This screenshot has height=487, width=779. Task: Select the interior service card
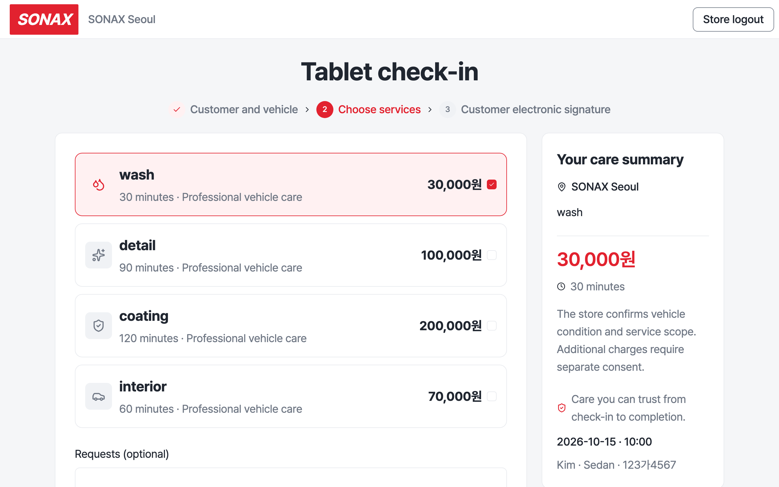tap(291, 396)
